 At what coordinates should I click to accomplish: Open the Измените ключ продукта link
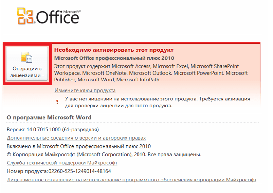[85, 91]
